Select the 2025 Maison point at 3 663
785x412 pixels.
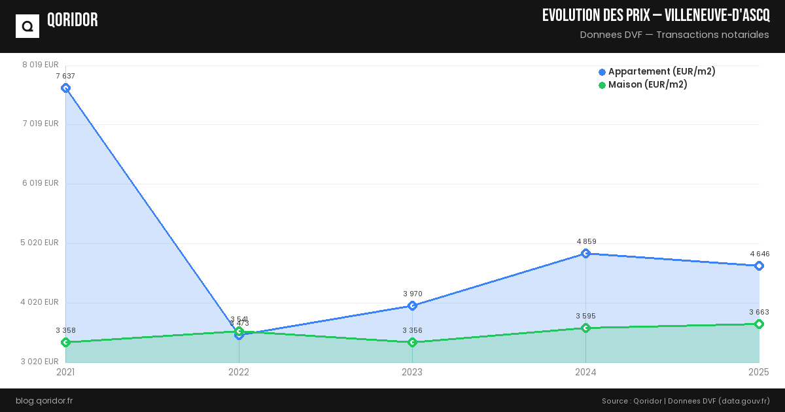[759, 324]
